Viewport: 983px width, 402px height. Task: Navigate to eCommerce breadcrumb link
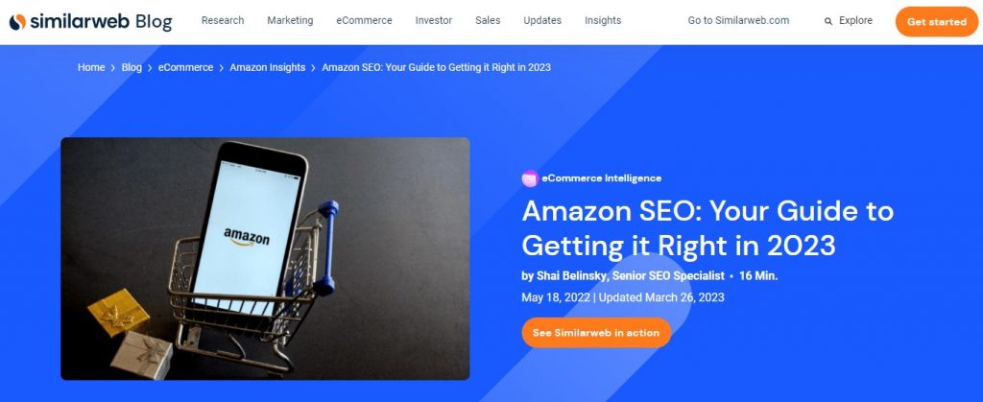point(185,67)
